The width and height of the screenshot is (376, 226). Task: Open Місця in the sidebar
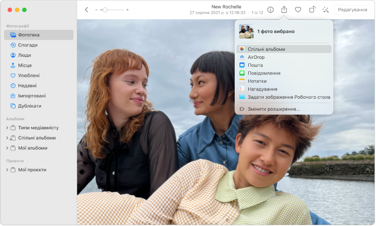25,65
